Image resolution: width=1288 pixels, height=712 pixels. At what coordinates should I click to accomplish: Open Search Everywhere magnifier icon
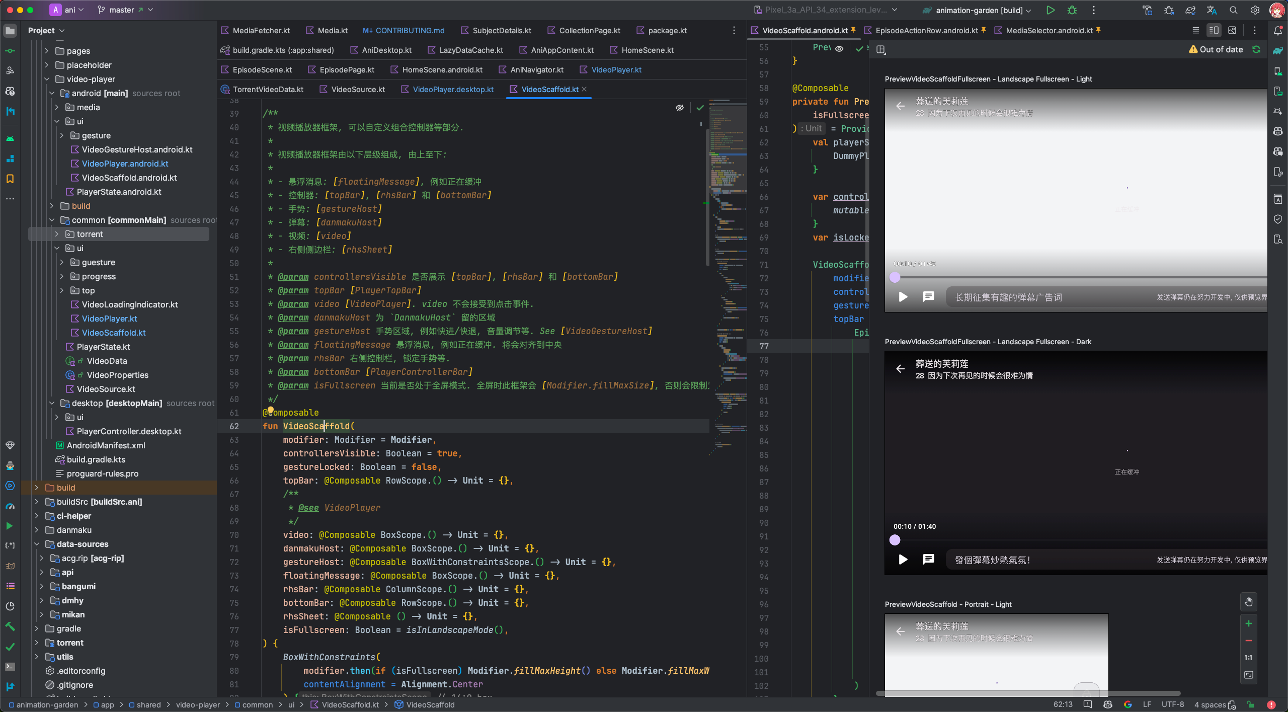click(1233, 10)
